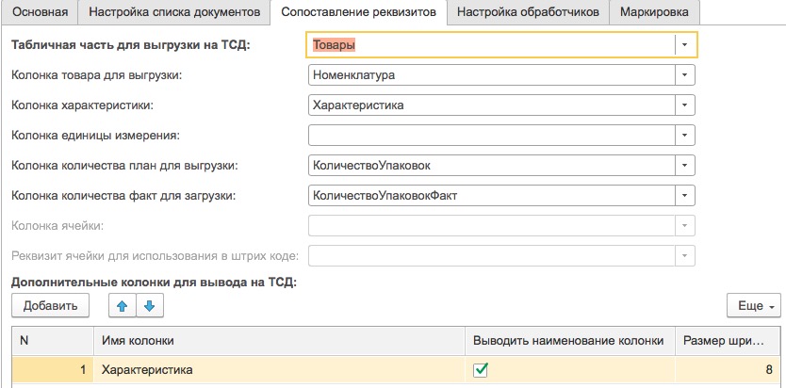Open Настройка списка документов tab

174,12
